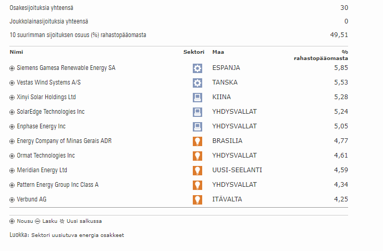This screenshot has height=251, width=383.
Task: Click the computer sector icon in the SolarEdge row
Action: click(197, 112)
